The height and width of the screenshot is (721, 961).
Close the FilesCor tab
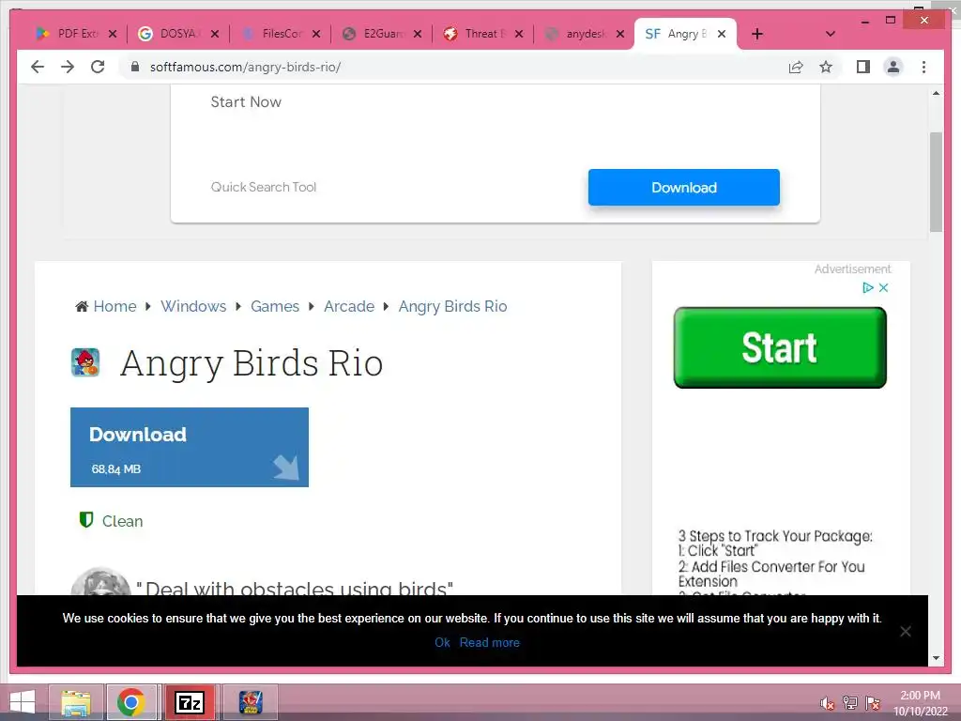316,34
